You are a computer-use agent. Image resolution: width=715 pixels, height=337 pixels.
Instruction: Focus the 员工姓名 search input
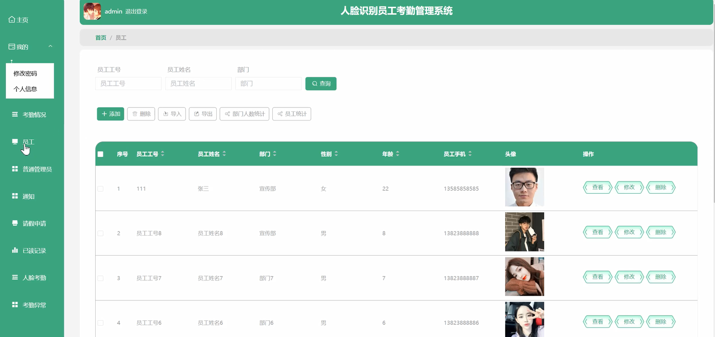pyautogui.click(x=199, y=84)
